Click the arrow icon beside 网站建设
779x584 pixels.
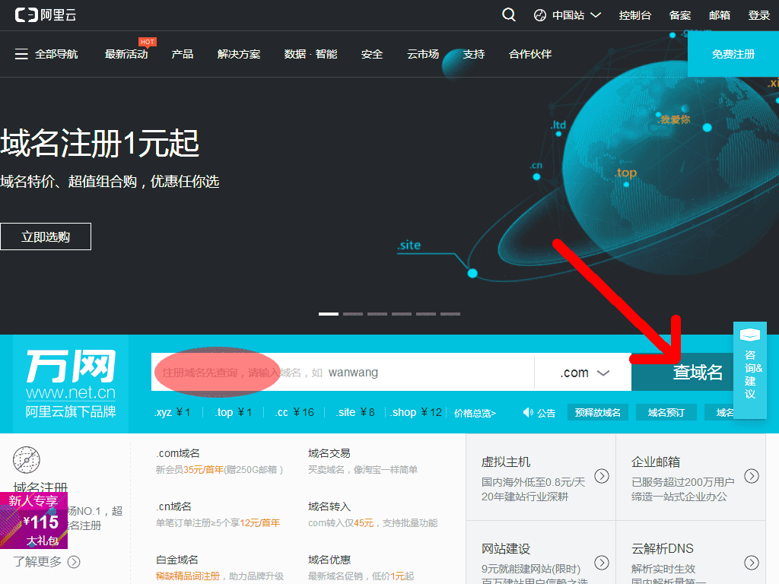[x=602, y=562]
